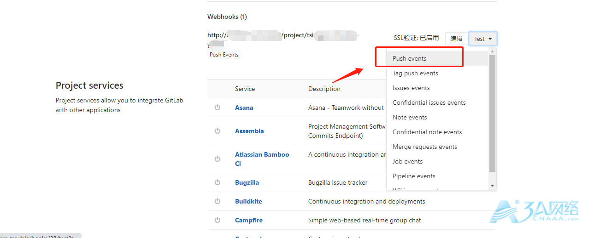Click the Project services heading
The height and width of the screenshot is (238, 594).
point(89,85)
